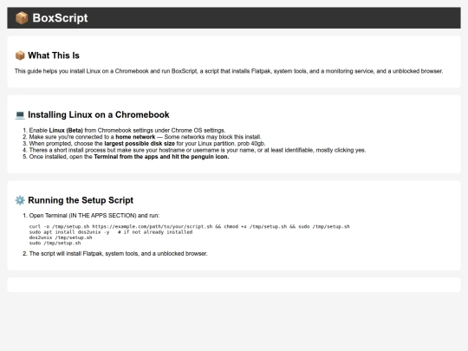This screenshot has width=468, height=351.
Task: Click the final 'sudo /tmp/setup.sh' code line
Action: pyautogui.click(x=55, y=243)
